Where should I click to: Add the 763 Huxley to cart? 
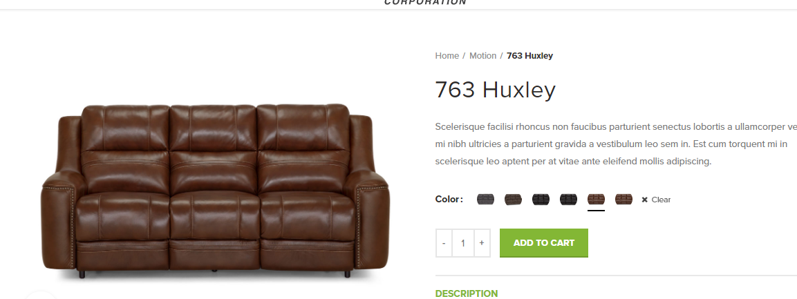coord(544,243)
